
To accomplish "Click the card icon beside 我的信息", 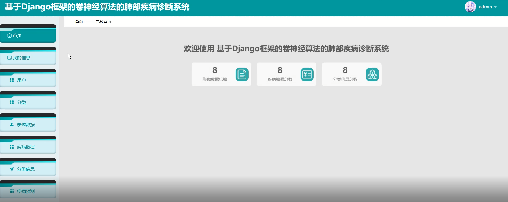I will (x=10, y=58).
